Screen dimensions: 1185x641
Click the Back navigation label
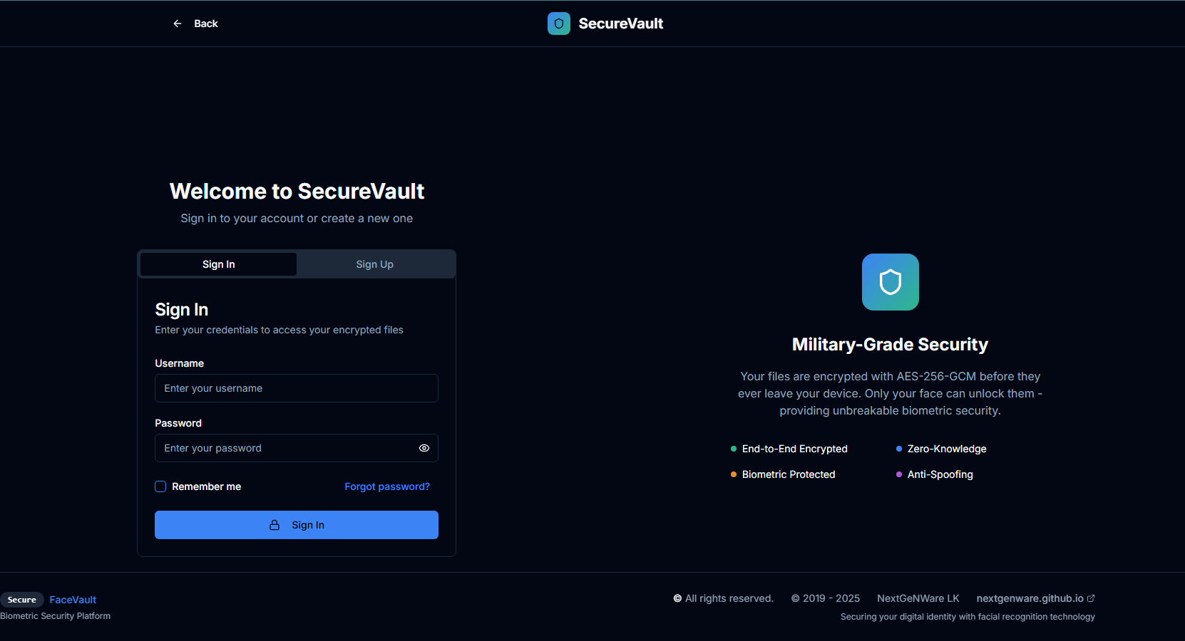point(205,23)
